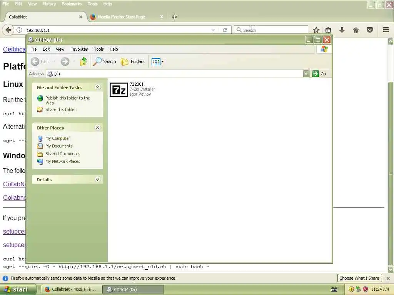The height and width of the screenshot is (295, 394).
Task: Click the Igor Pavlov text
Action: point(140,94)
